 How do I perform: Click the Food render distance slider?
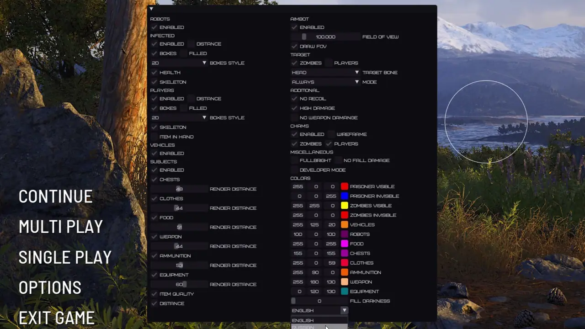pyautogui.click(x=179, y=227)
